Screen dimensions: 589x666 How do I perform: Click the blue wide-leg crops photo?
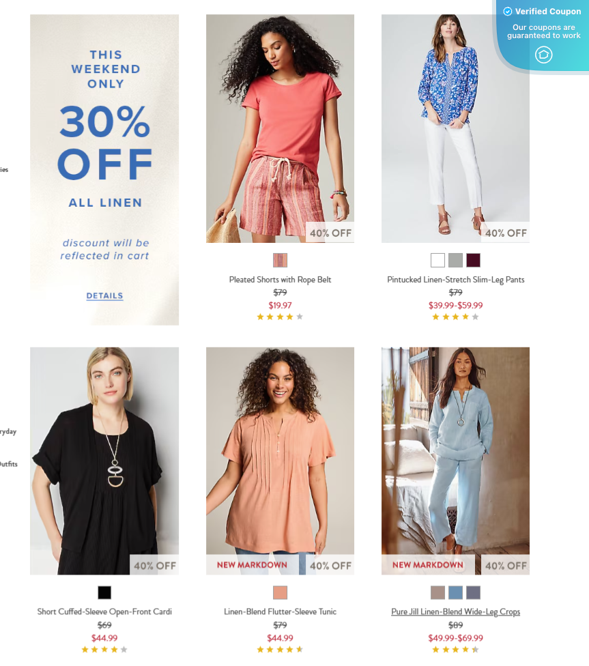(455, 461)
